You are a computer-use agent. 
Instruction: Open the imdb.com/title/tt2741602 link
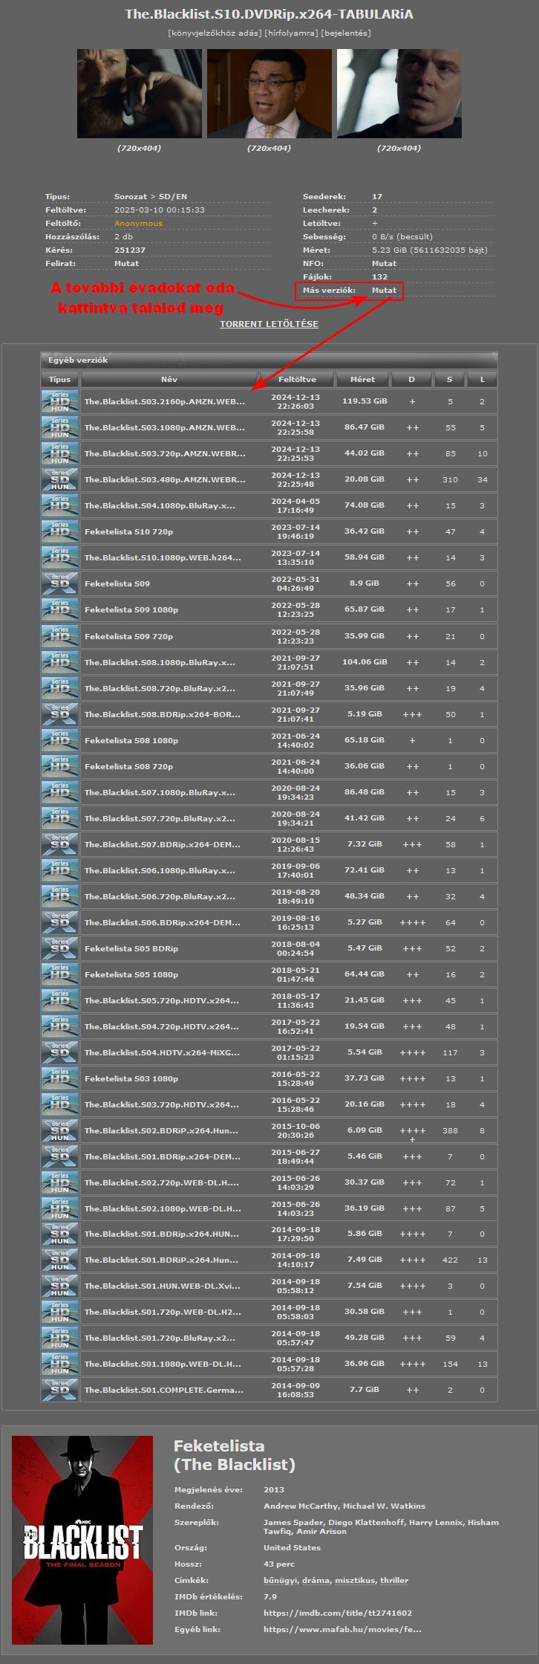click(x=338, y=1613)
